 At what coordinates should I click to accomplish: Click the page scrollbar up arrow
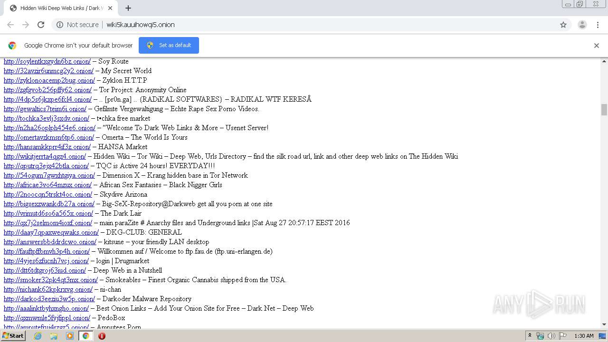tap(604, 61)
